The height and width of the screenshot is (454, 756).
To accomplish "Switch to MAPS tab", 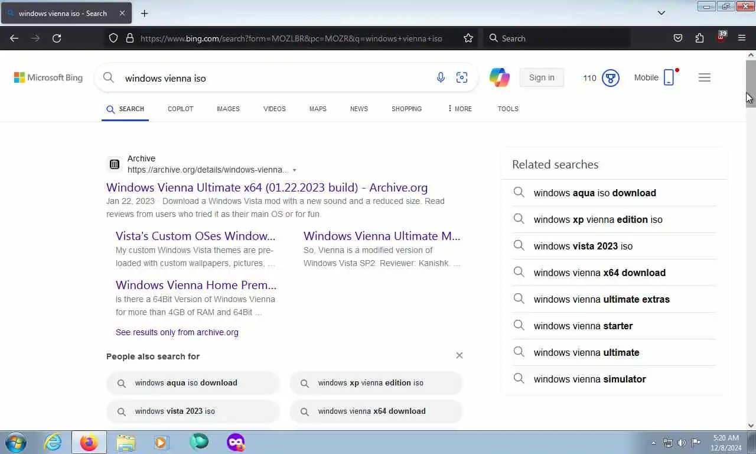I will pyautogui.click(x=318, y=109).
